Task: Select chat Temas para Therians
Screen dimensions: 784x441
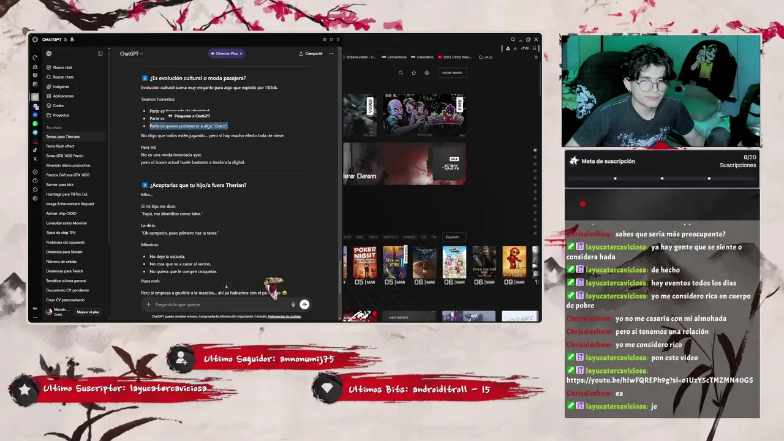Action: tap(73, 137)
